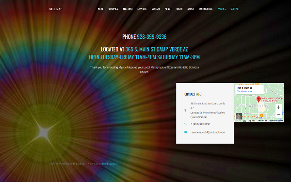Click the open hours Tuesday-Friday text
This screenshot has width=291, height=182.
click(x=145, y=57)
